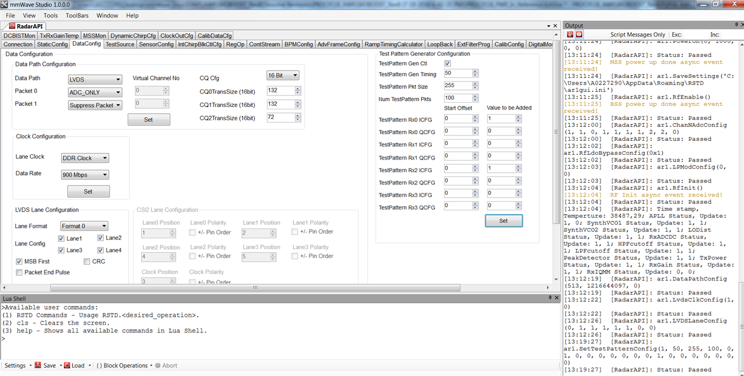Switch to the DCBISTMon tab
Viewport: 744px width, 376px height.
tap(19, 36)
